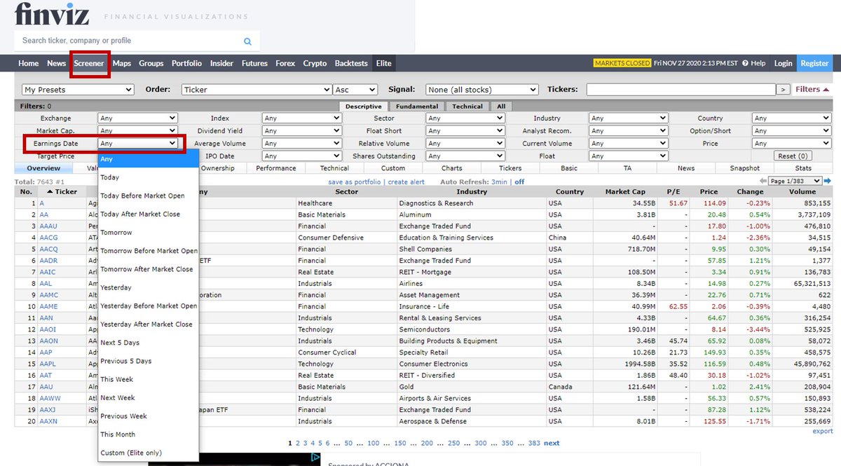Open the Option/Short dropdown

(x=791, y=131)
